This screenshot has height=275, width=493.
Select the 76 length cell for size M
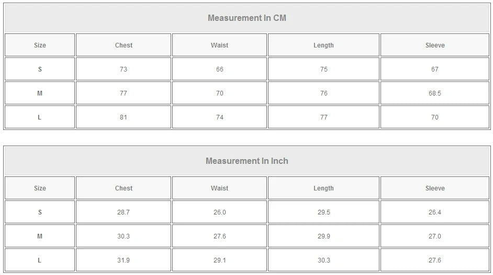click(x=323, y=93)
